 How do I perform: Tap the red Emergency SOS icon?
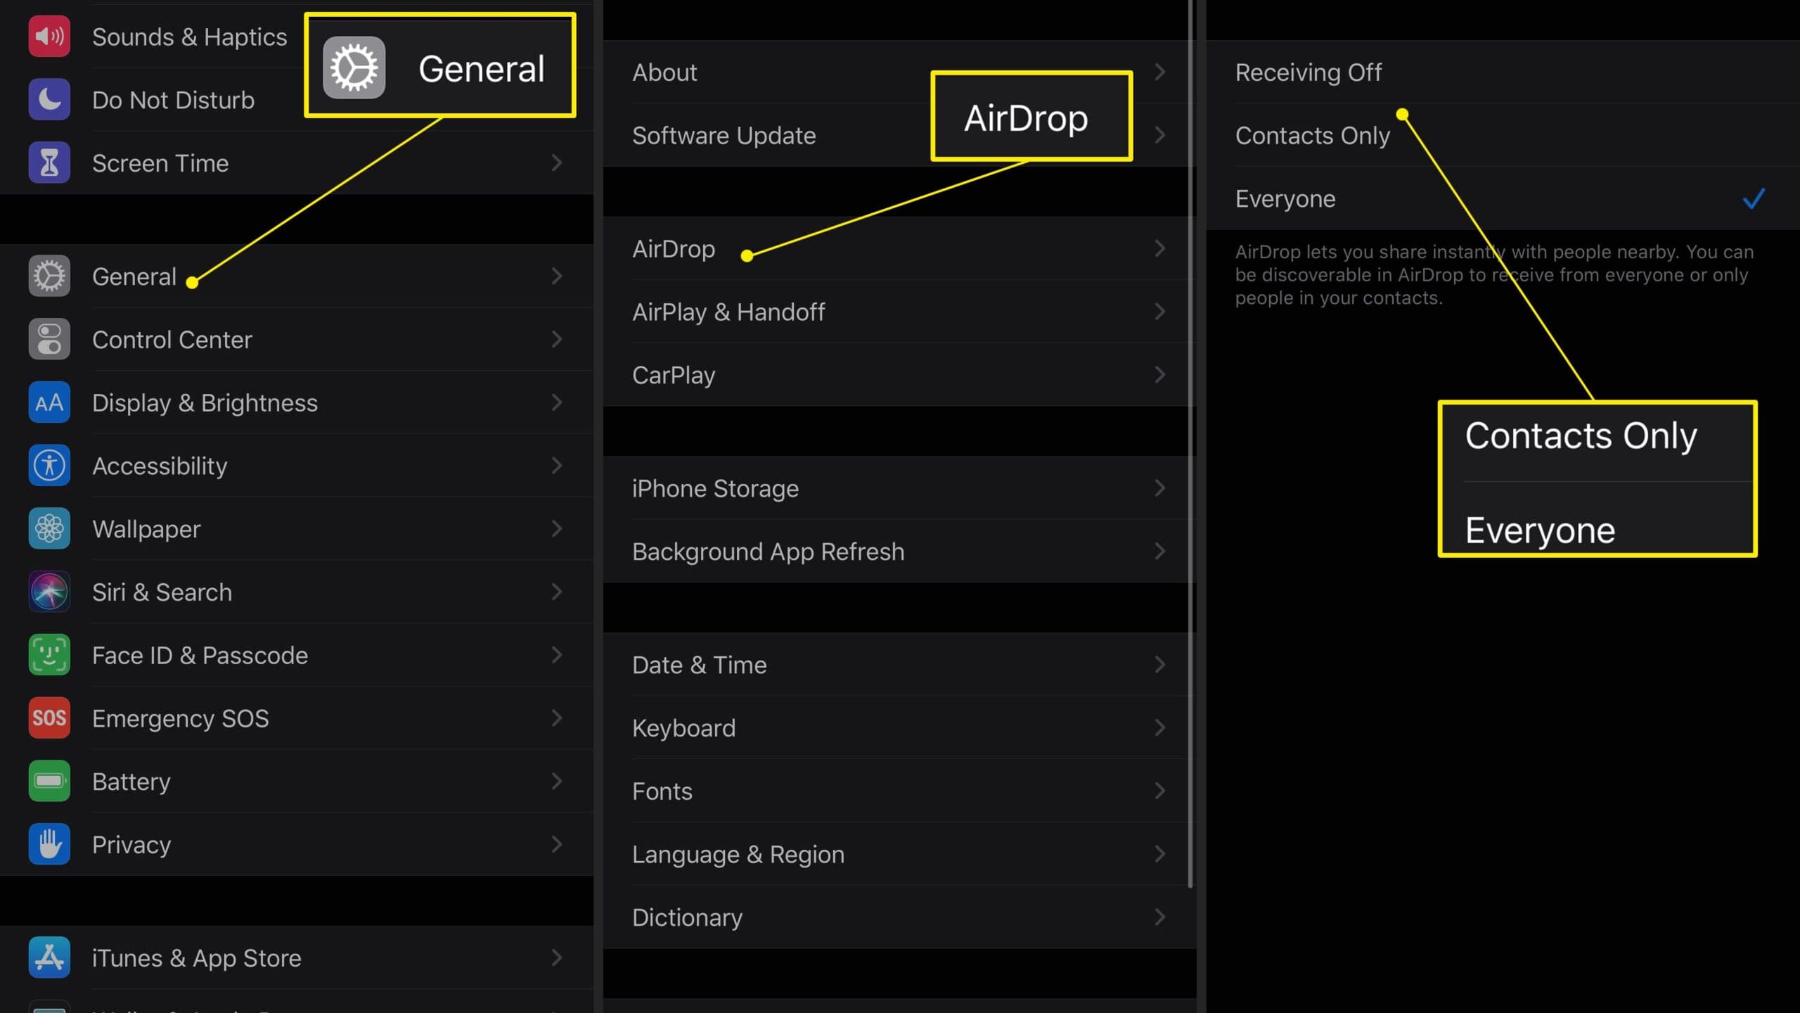click(49, 718)
